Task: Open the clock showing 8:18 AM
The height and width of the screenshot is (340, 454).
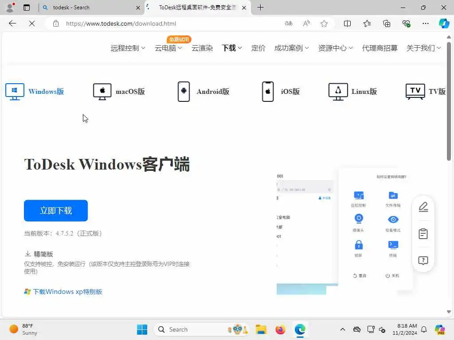Action: (404, 329)
